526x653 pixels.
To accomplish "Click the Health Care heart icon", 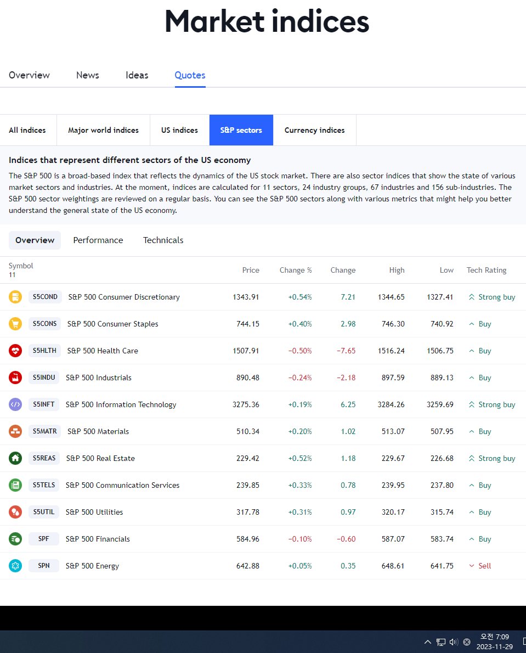I will tap(15, 351).
